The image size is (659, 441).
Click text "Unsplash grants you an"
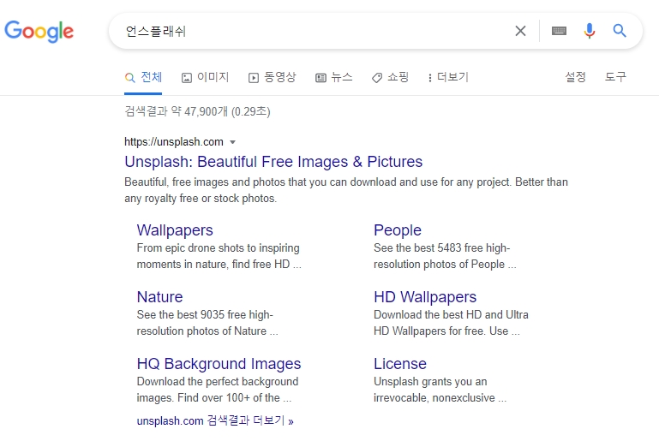tap(430, 381)
